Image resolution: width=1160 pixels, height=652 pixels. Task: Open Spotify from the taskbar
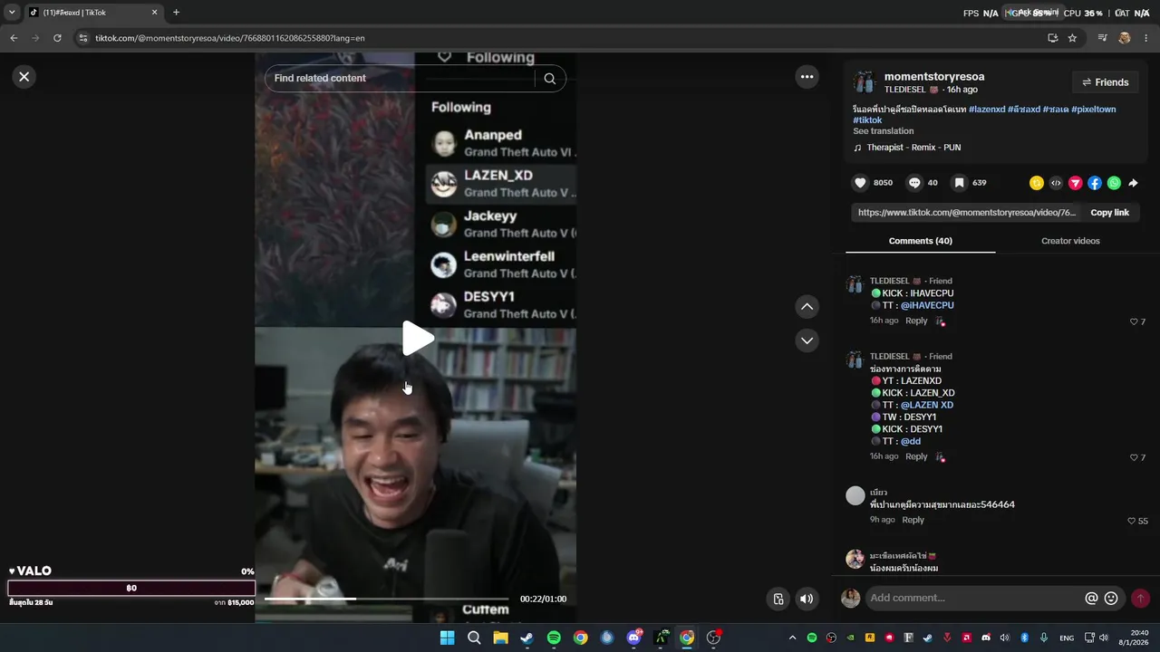tap(554, 638)
